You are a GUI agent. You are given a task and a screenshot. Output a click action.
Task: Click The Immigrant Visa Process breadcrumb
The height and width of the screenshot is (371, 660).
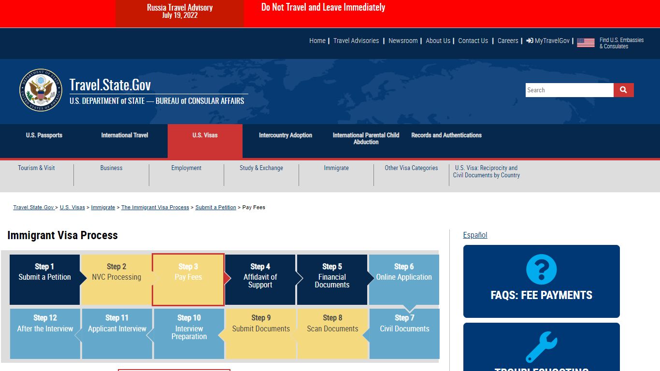click(155, 207)
